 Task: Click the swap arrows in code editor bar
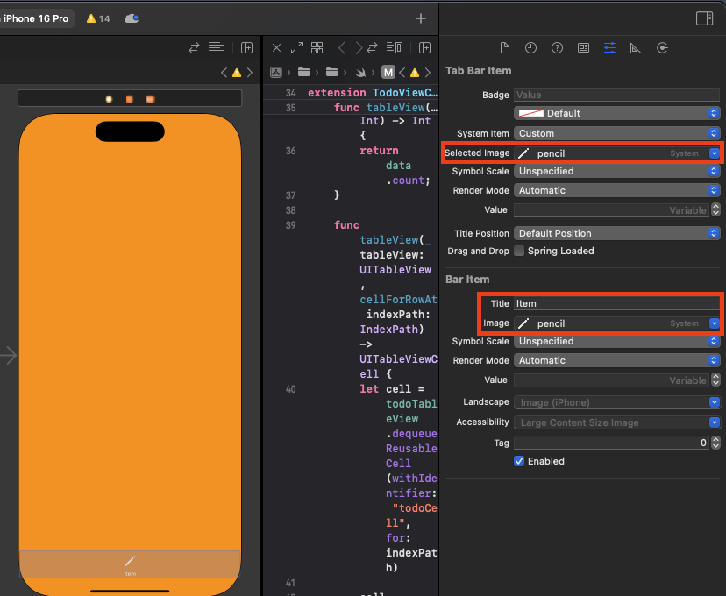(x=373, y=47)
